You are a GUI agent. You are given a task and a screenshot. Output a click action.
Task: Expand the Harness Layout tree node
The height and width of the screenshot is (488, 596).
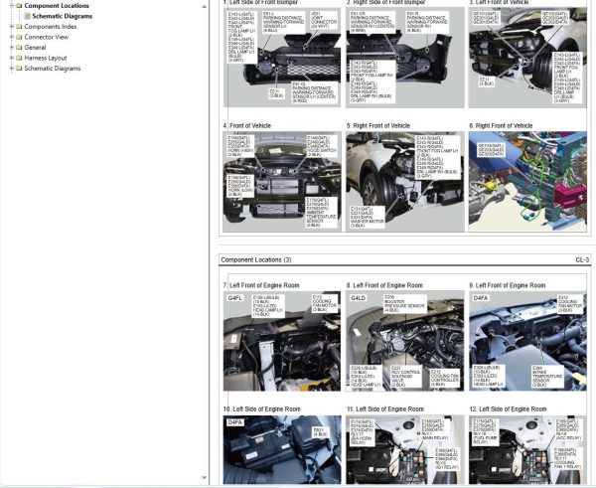(12, 58)
